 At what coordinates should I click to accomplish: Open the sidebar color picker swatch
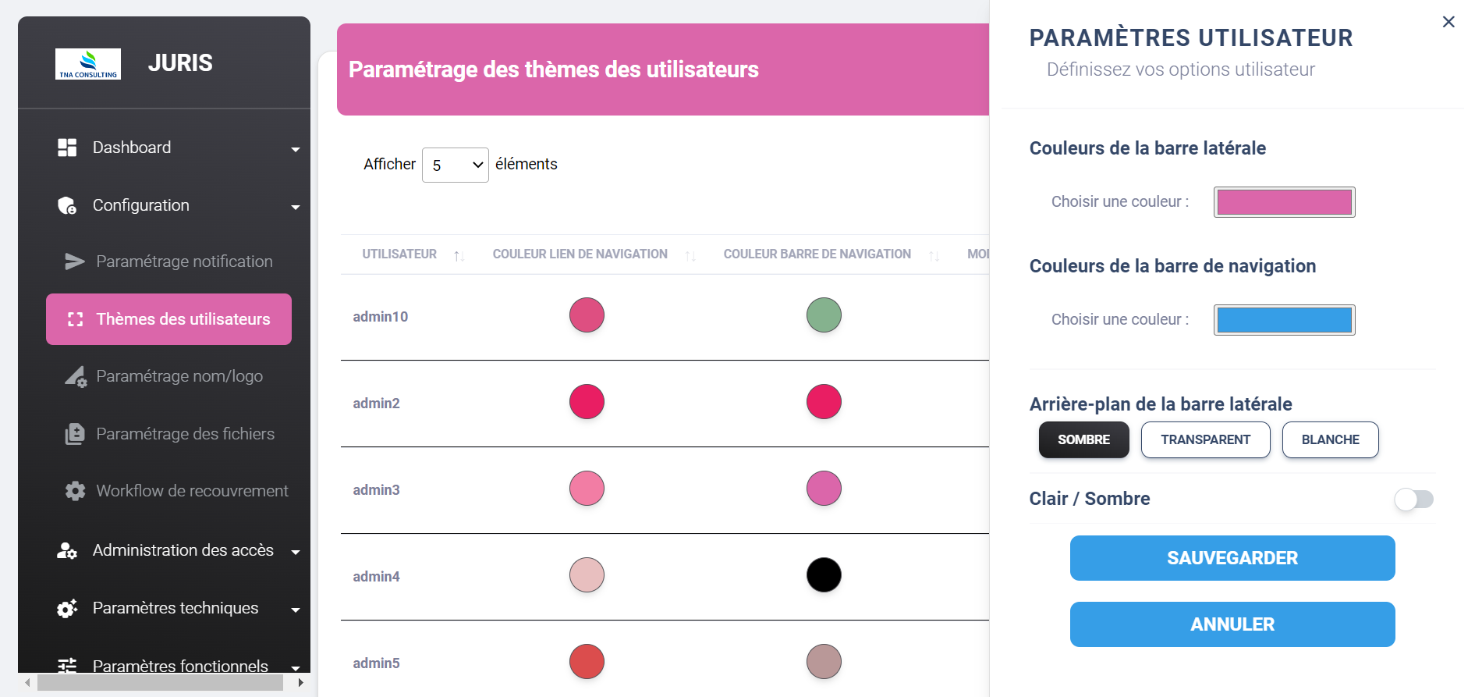[1284, 202]
